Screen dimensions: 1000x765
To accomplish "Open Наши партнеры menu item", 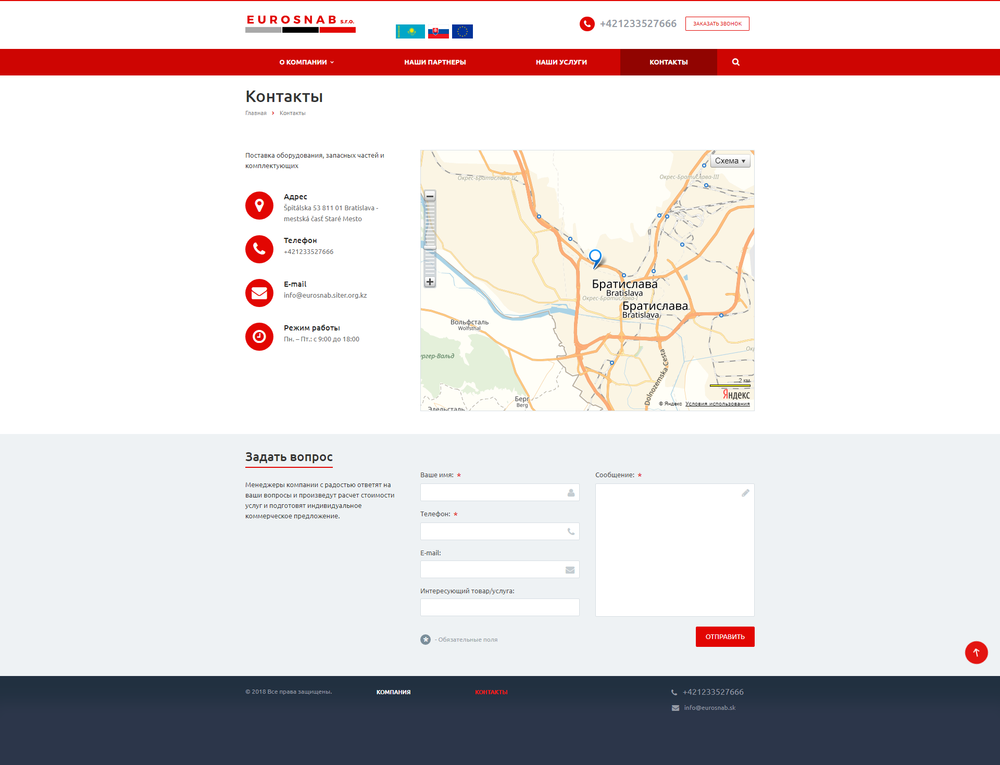I will click(x=435, y=62).
